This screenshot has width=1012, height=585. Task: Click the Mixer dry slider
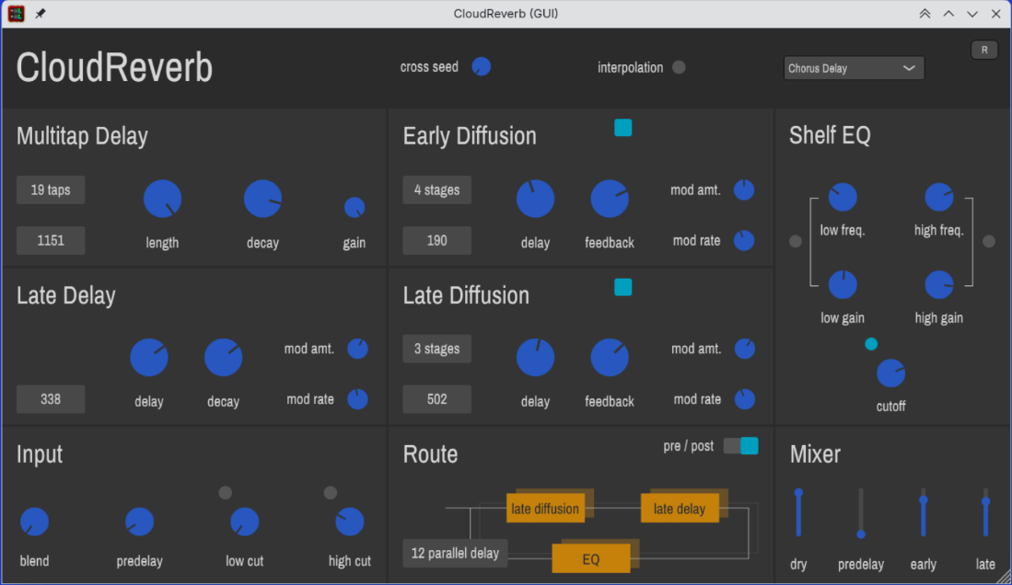click(x=798, y=512)
